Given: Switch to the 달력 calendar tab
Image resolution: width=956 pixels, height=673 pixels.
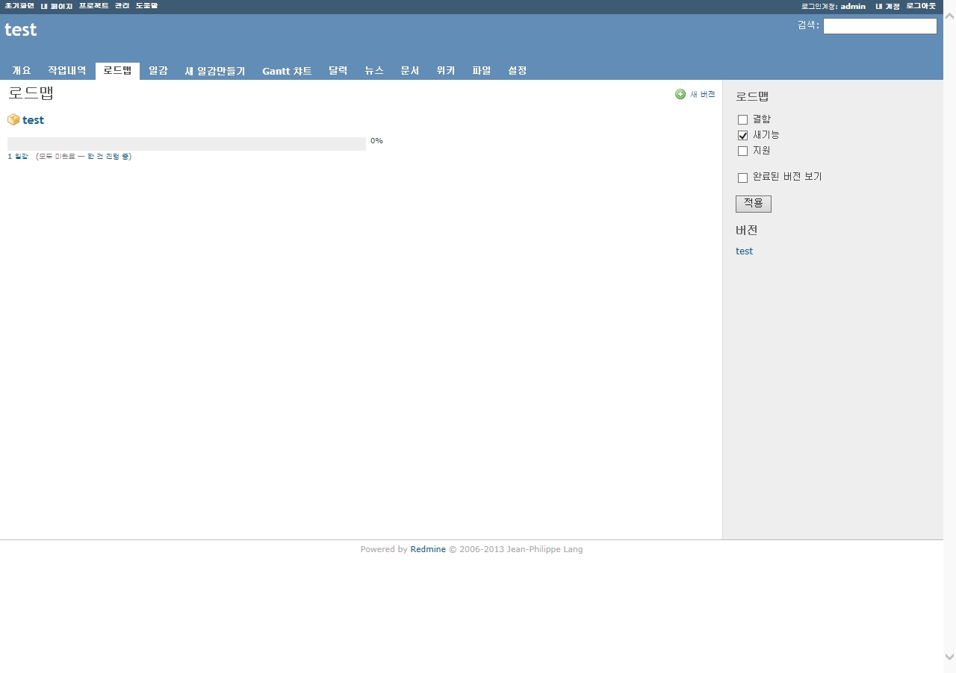Looking at the screenshot, I should (338, 71).
